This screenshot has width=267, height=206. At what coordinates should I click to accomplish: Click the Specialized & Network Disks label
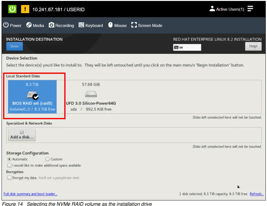[29, 123]
